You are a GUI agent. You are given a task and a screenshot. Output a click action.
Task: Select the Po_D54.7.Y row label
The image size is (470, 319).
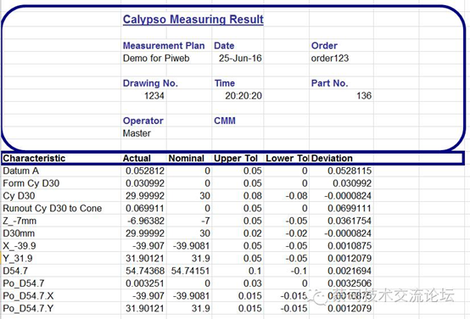point(28,308)
